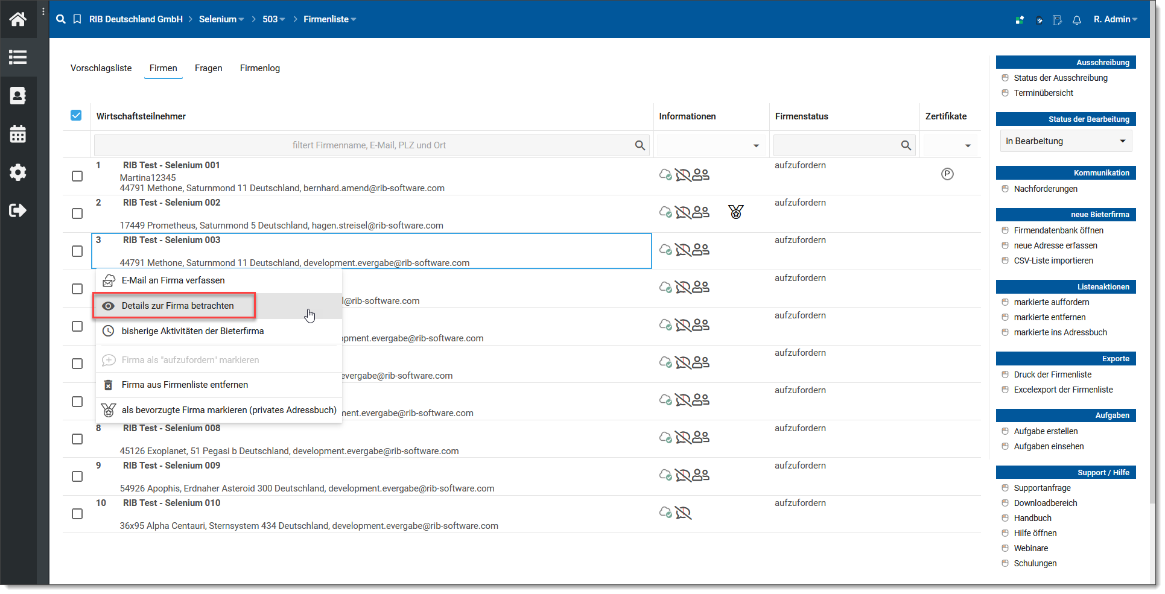Click the logout icon in sidebar
This screenshot has width=1165, height=594.
tap(18, 210)
